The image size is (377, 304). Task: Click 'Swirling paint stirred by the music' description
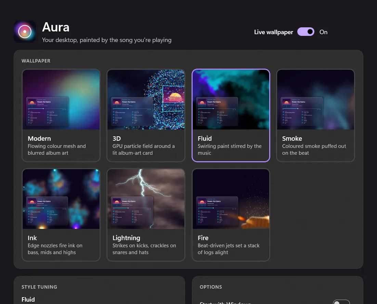click(230, 149)
